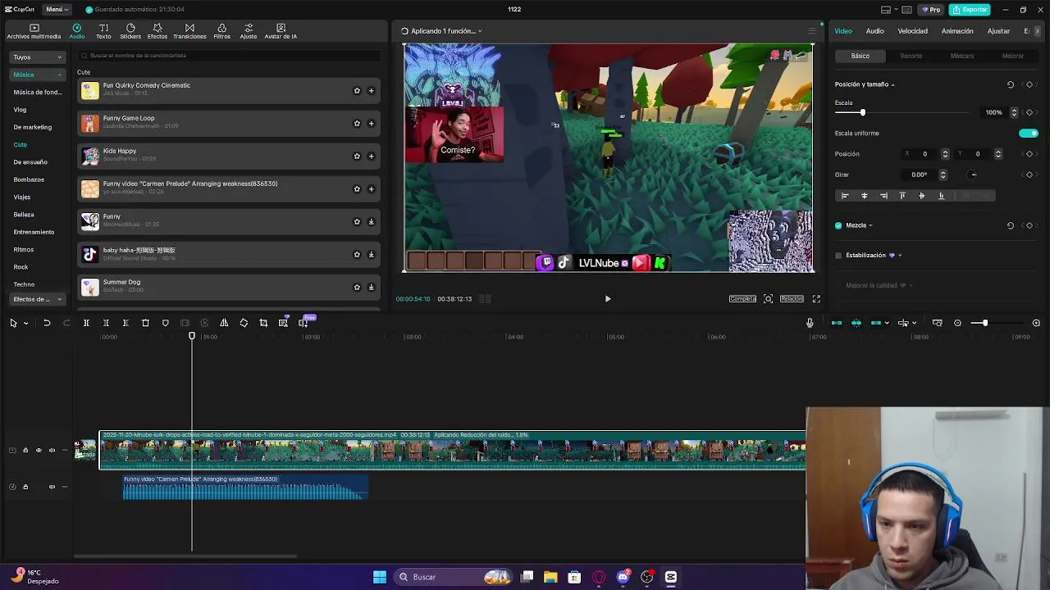Enable the Estabilización checkbox
The height and width of the screenshot is (590, 1050).
coord(838,256)
